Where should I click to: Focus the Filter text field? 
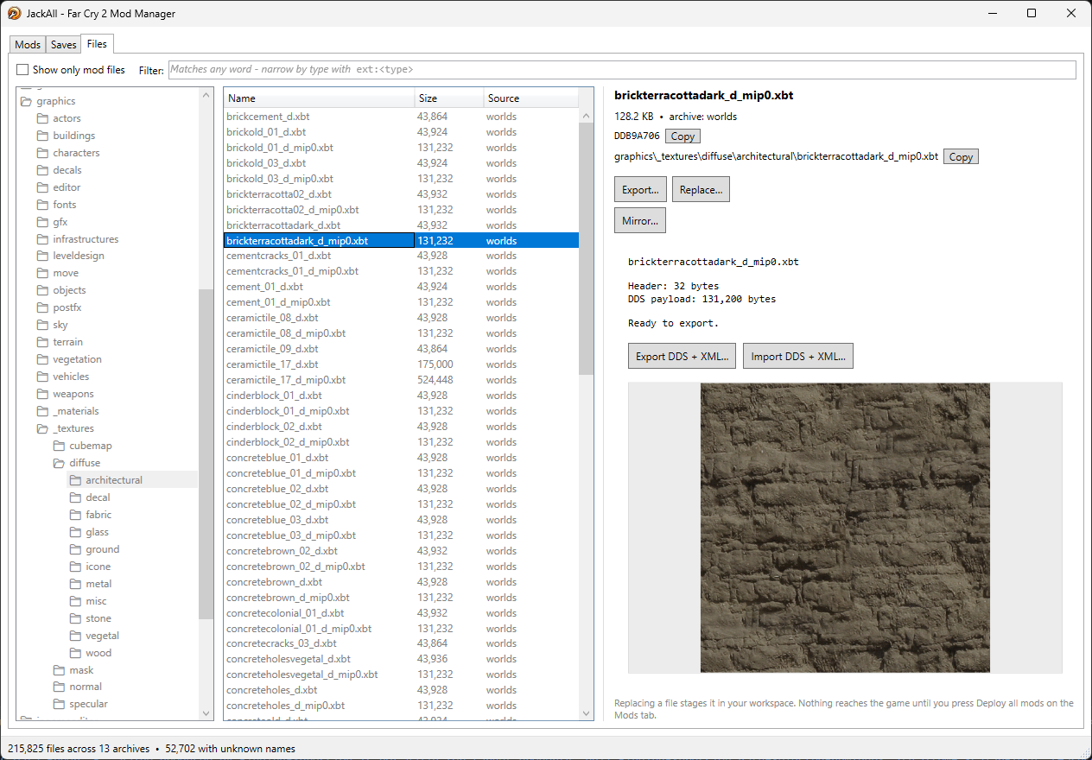pyautogui.click(x=622, y=70)
